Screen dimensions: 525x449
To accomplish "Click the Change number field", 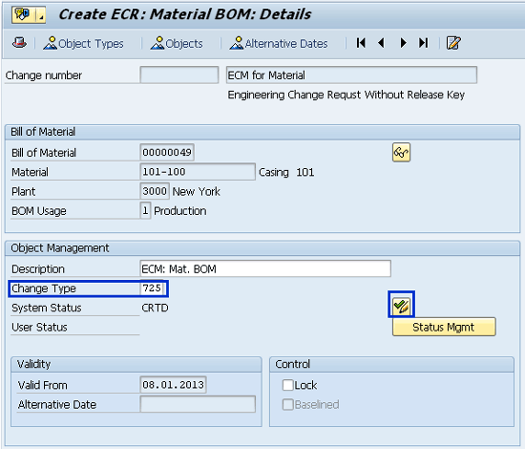I will coord(179,75).
